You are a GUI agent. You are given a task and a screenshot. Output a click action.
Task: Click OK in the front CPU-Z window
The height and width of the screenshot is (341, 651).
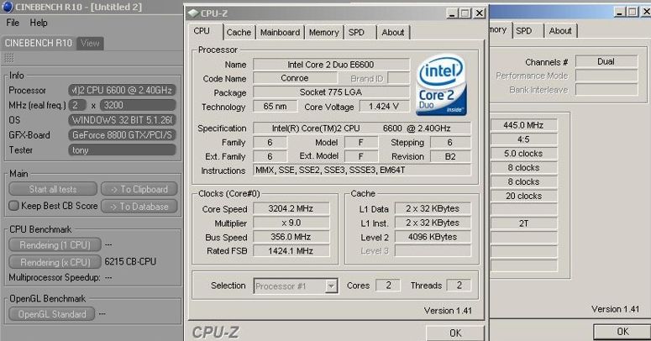point(455,333)
